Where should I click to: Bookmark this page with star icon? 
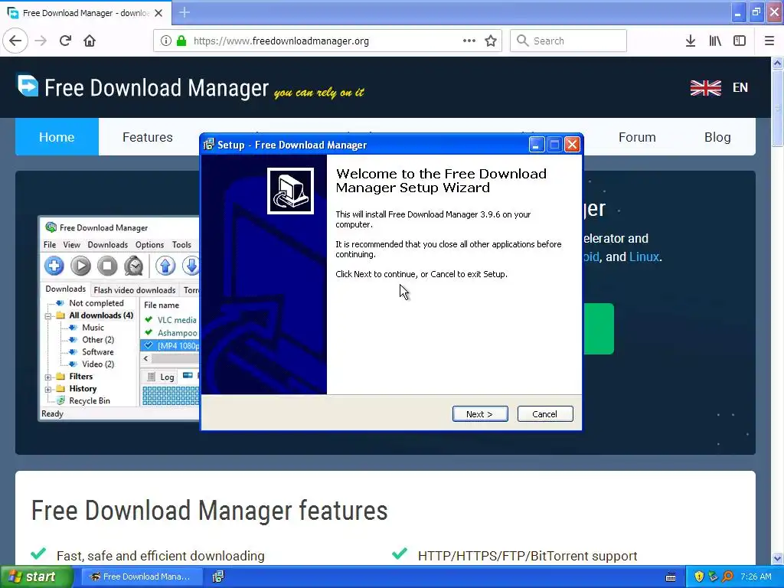(x=491, y=41)
